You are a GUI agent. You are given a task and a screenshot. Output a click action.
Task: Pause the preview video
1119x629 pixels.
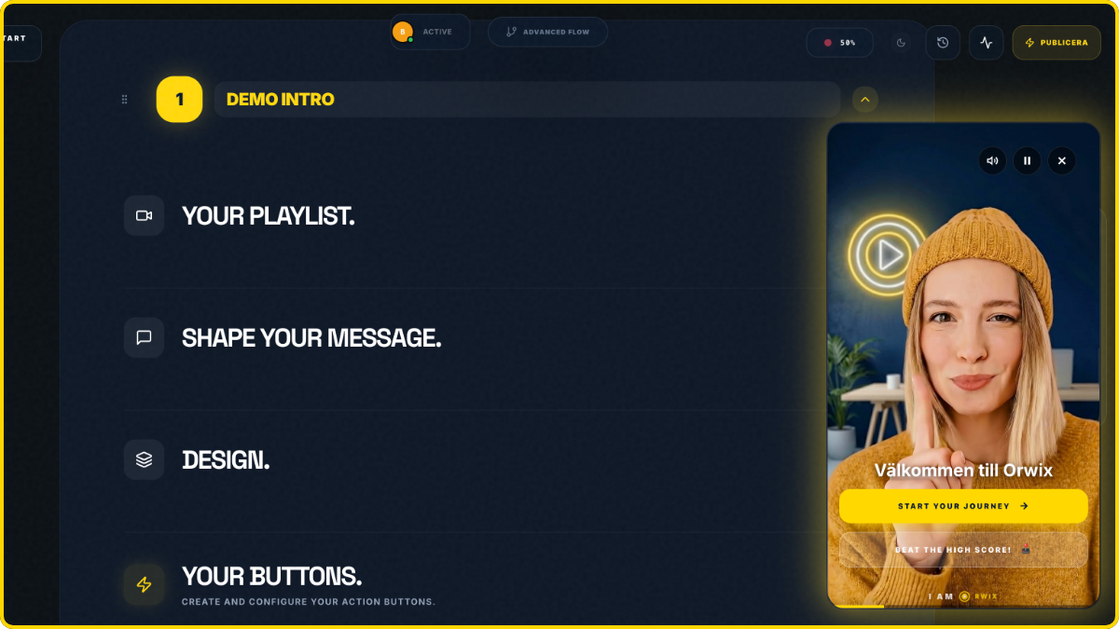click(x=1027, y=160)
